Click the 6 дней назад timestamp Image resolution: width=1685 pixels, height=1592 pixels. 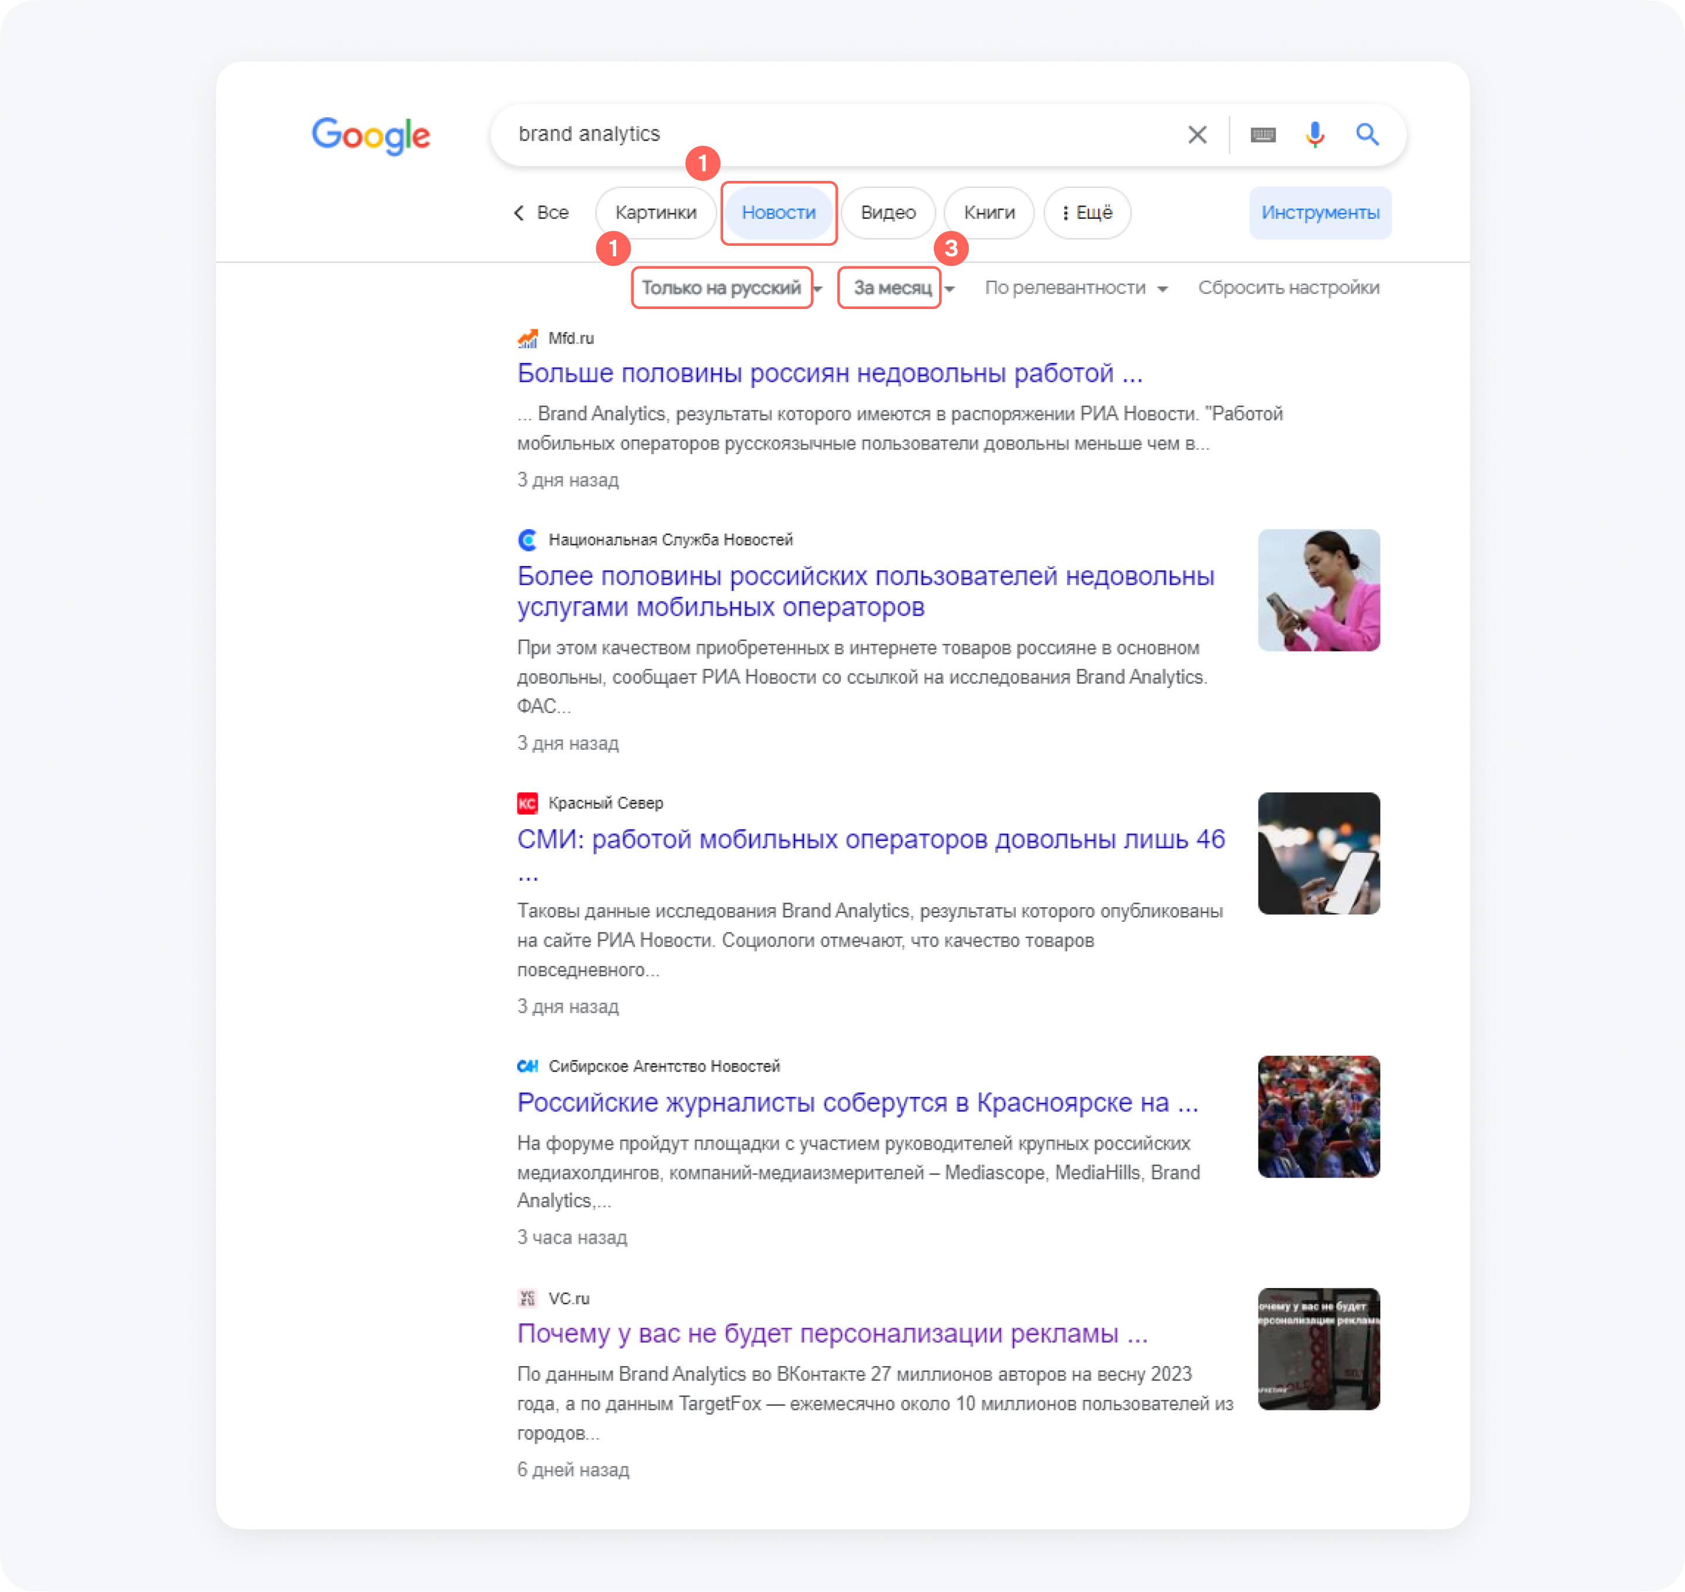(x=573, y=1470)
